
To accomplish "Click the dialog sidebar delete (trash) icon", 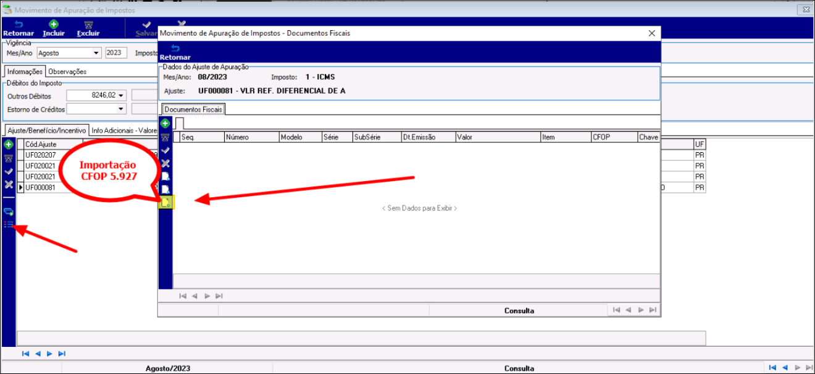I will click(165, 137).
